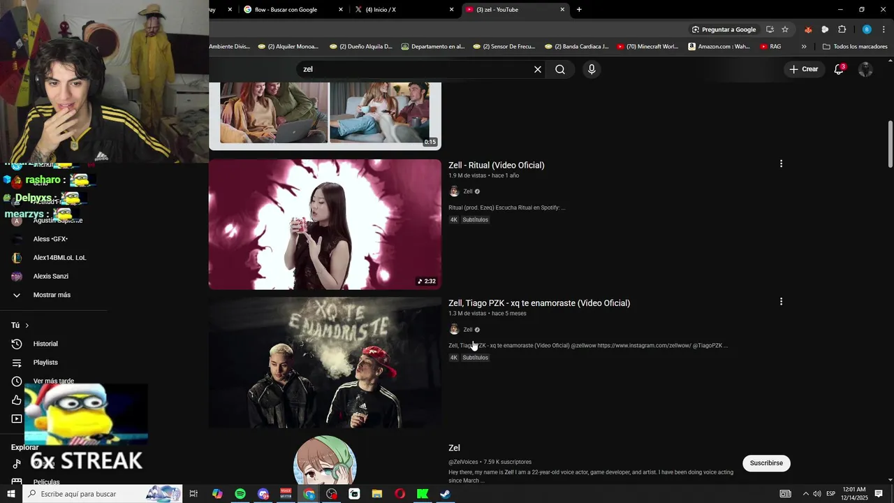
Task: Open the Playlists sidebar icon
Action: click(17, 363)
